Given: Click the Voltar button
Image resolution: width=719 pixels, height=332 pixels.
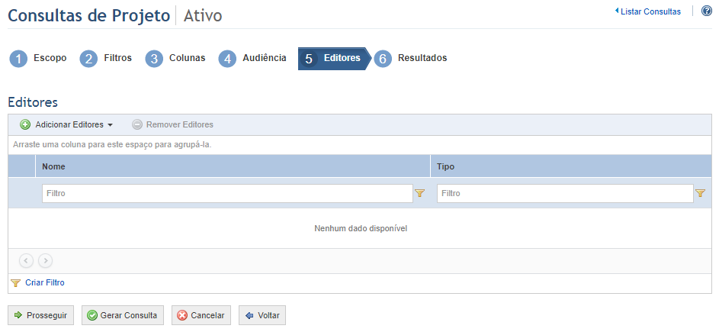Looking at the screenshot, I should [262, 315].
